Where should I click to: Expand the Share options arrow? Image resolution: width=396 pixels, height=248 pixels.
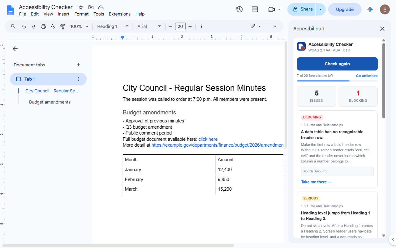pyautogui.click(x=321, y=9)
